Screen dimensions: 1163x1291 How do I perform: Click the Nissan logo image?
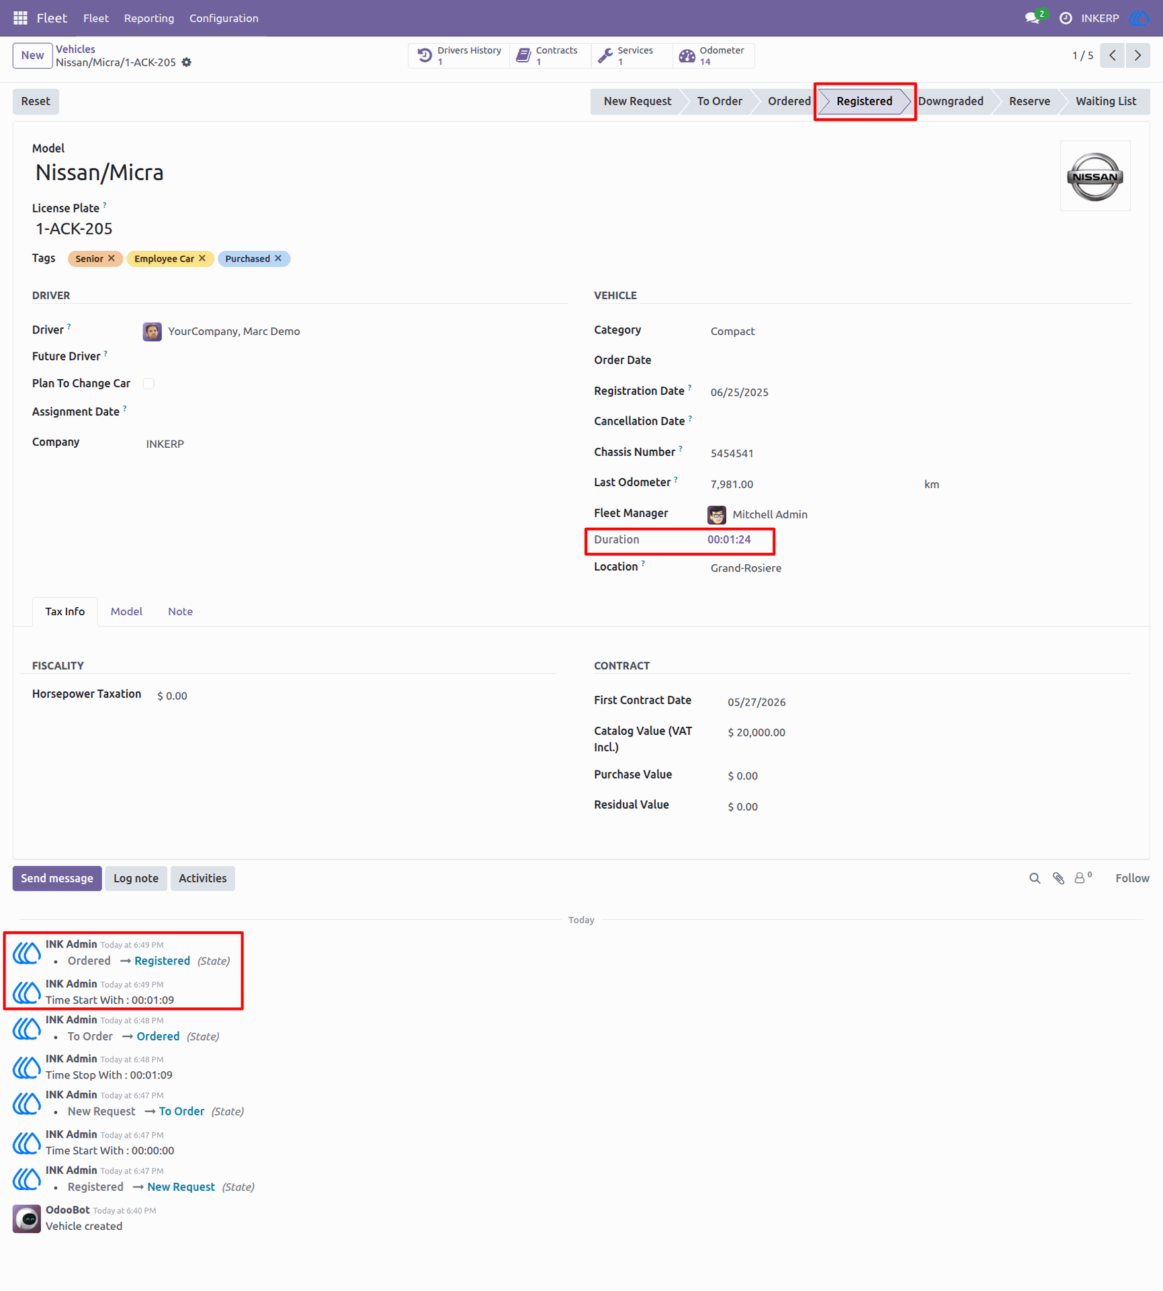click(x=1095, y=176)
